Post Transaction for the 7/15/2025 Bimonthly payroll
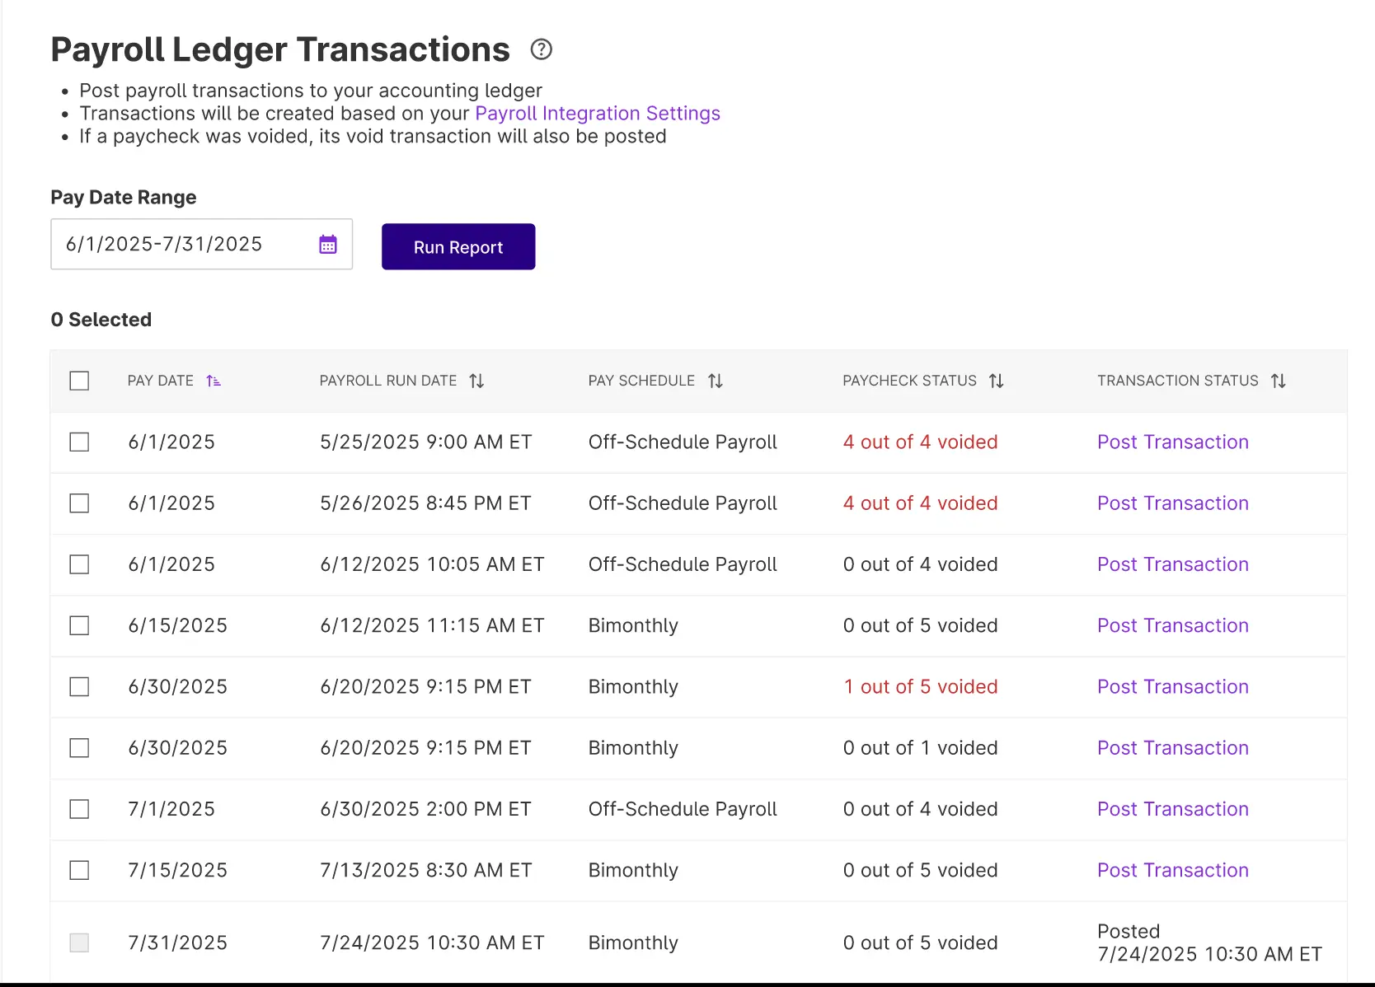Viewport: 1375px width, 987px height. pyautogui.click(x=1172, y=870)
